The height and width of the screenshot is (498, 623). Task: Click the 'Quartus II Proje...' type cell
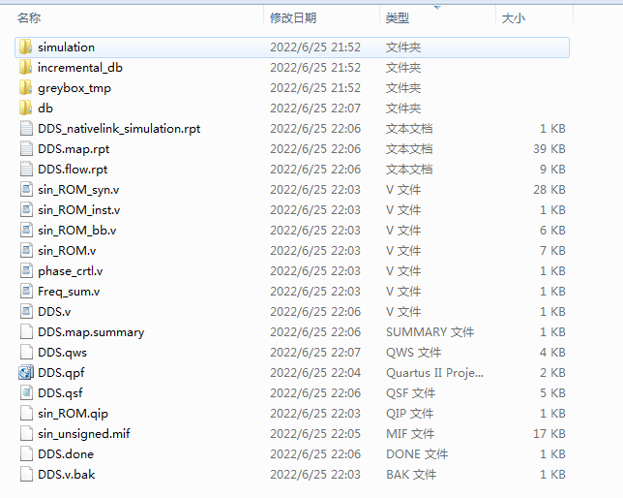pos(434,373)
